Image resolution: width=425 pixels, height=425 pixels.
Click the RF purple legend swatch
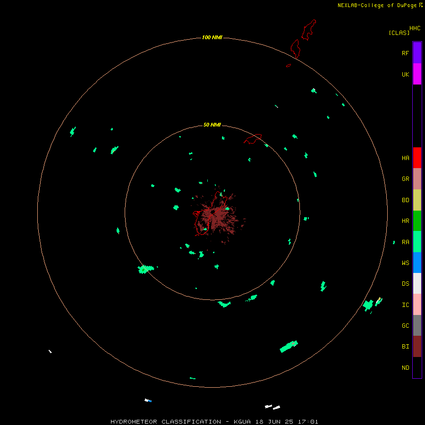point(417,53)
